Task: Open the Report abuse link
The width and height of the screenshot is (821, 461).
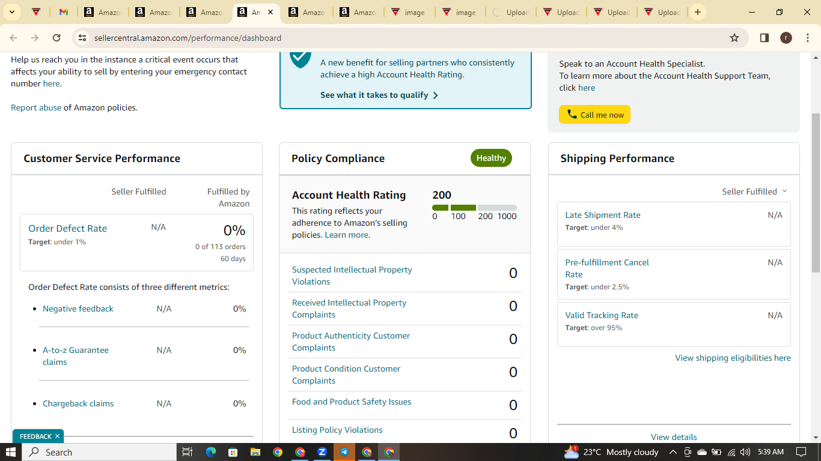Action: tap(36, 107)
